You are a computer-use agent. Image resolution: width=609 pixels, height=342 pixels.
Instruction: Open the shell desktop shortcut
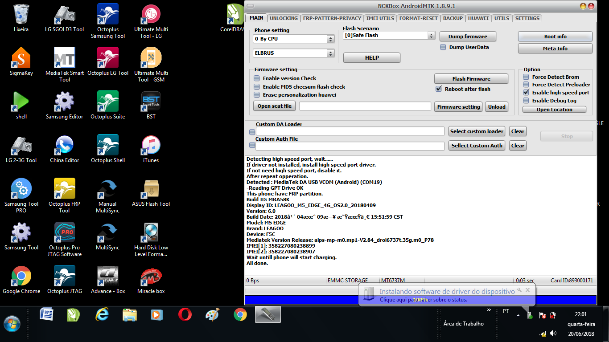(x=21, y=105)
